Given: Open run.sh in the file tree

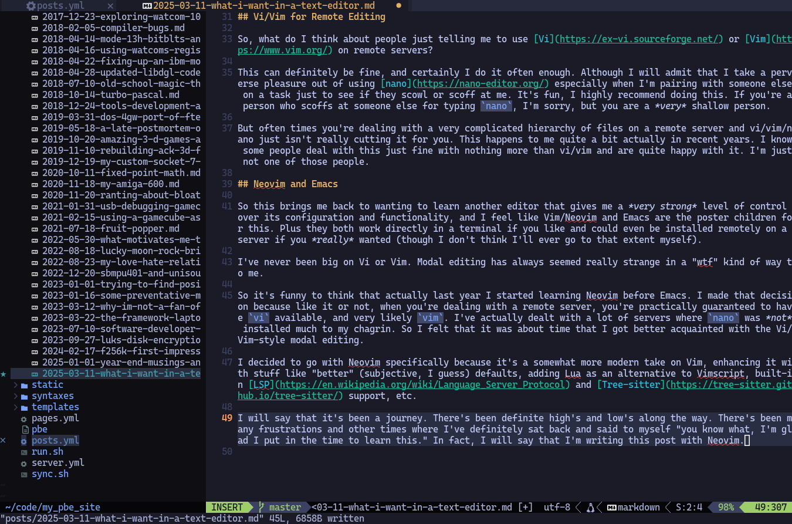Looking at the screenshot, I should (48, 452).
